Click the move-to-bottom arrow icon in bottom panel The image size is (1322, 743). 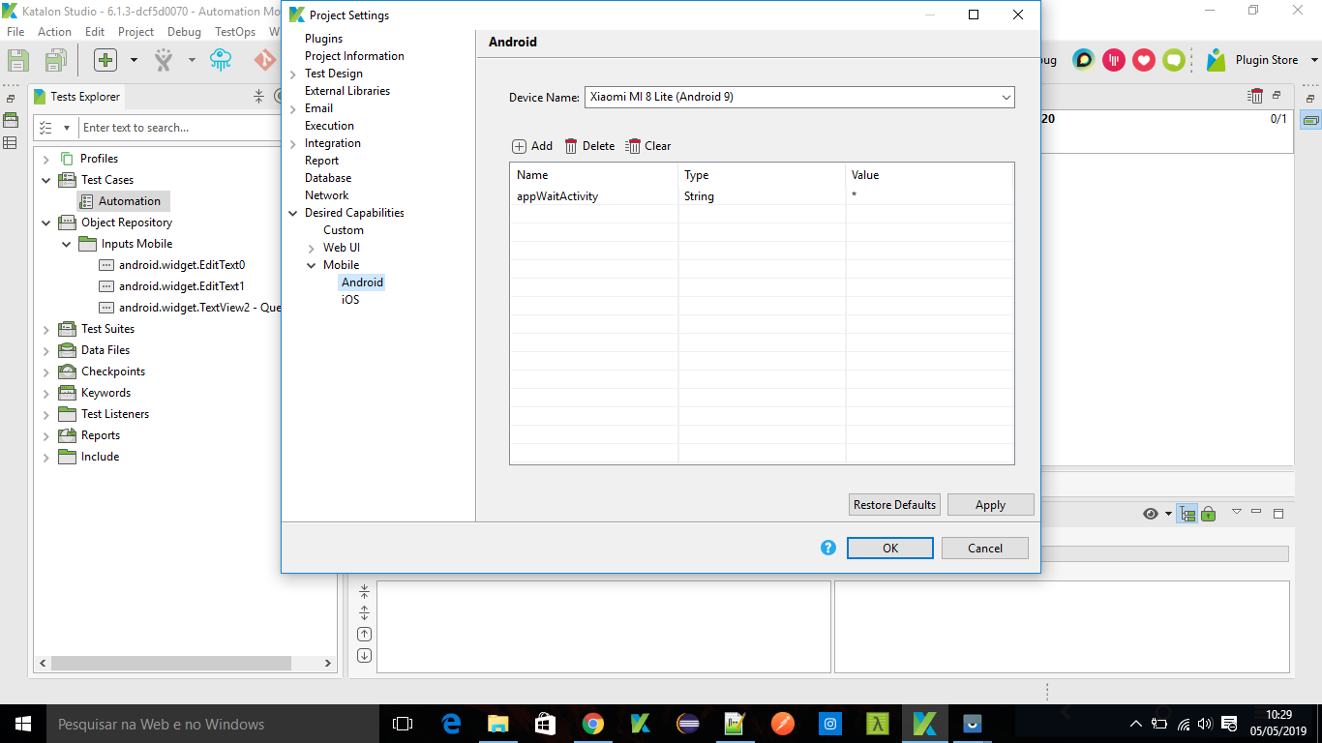coord(364,613)
